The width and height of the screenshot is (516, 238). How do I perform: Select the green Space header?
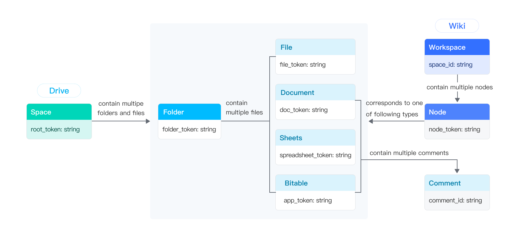(x=59, y=112)
